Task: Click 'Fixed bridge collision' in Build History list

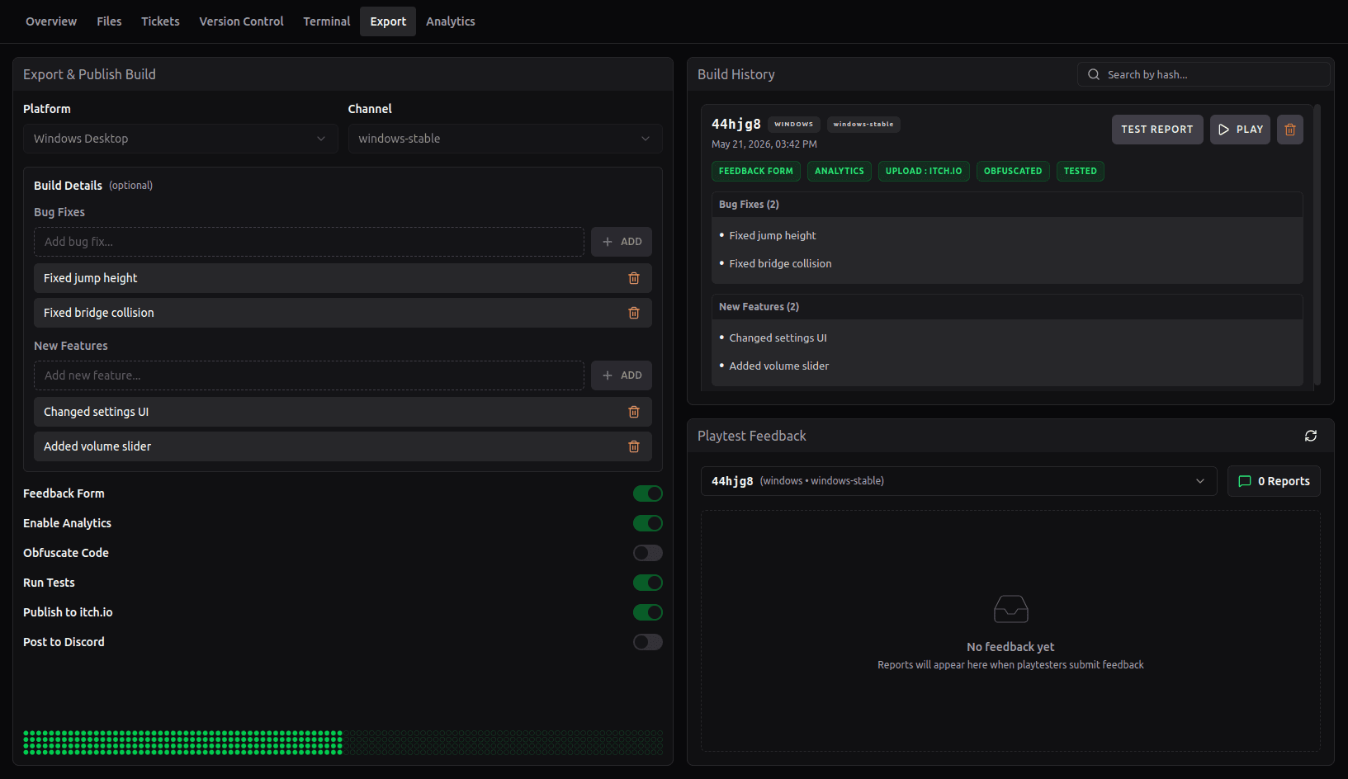Action: pyautogui.click(x=780, y=264)
